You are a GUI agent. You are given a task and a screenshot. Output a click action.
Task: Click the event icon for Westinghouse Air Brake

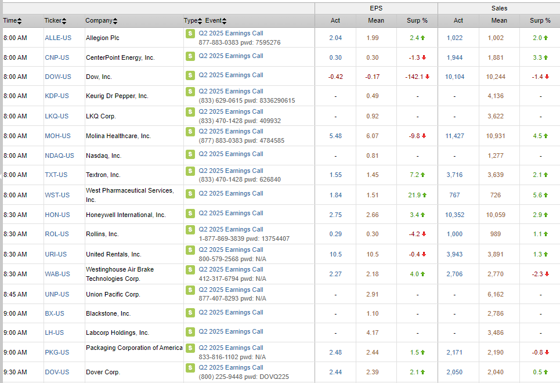pos(190,270)
